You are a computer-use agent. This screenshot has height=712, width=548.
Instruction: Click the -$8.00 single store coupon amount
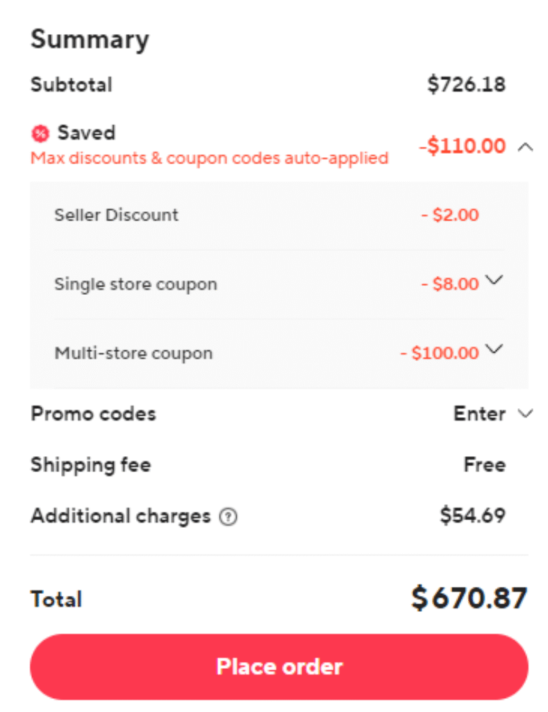coord(450,284)
